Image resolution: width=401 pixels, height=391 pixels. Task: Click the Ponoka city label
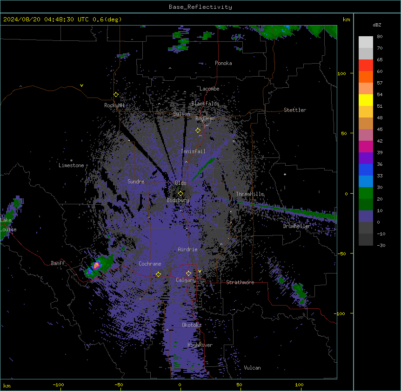point(223,63)
